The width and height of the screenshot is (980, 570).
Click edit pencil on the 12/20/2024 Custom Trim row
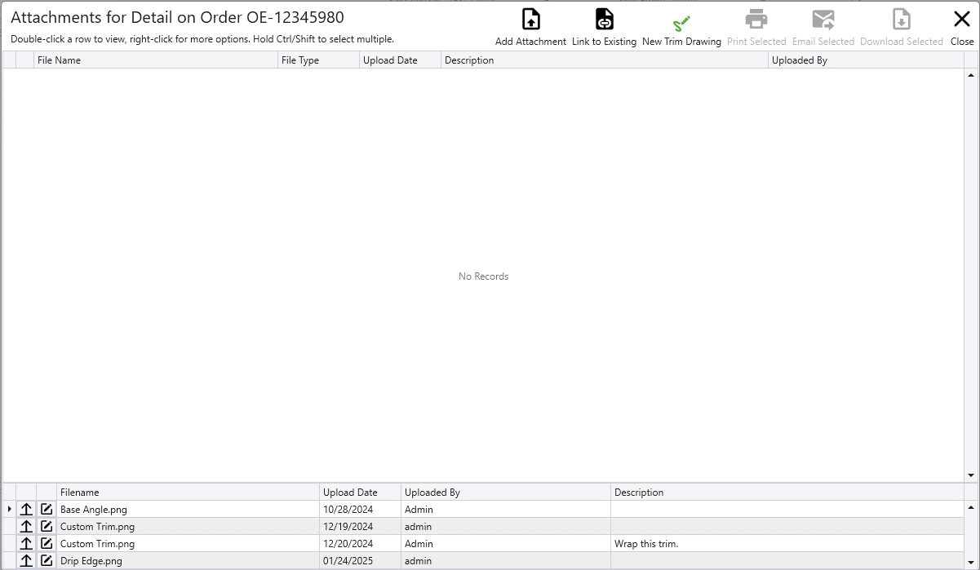click(x=47, y=543)
